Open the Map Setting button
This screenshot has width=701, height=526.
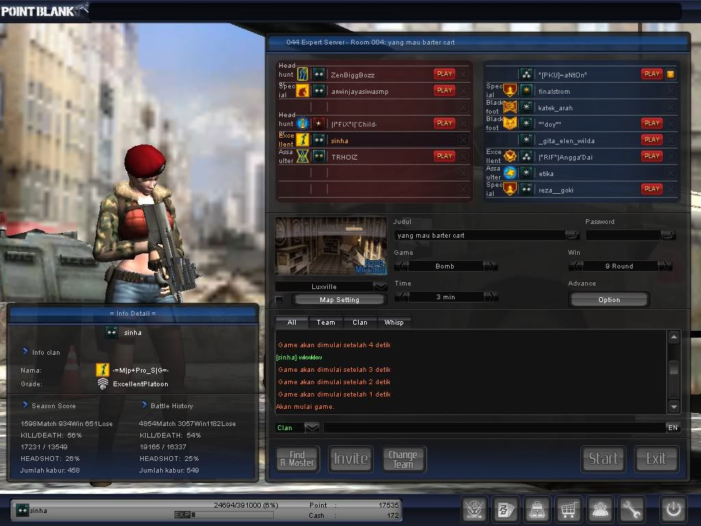point(340,300)
